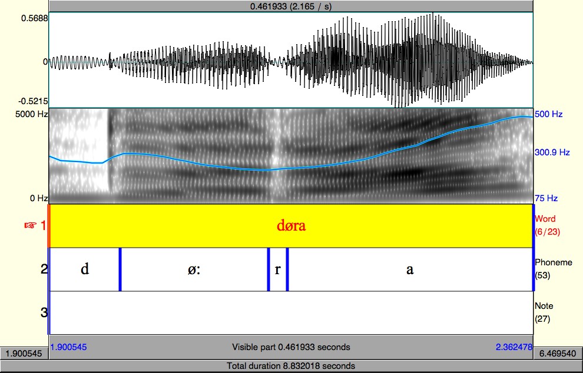Viewport: 583px width, 373px height.
Task: Click the pointing hand icon beside tier 1
Action: tap(30, 226)
